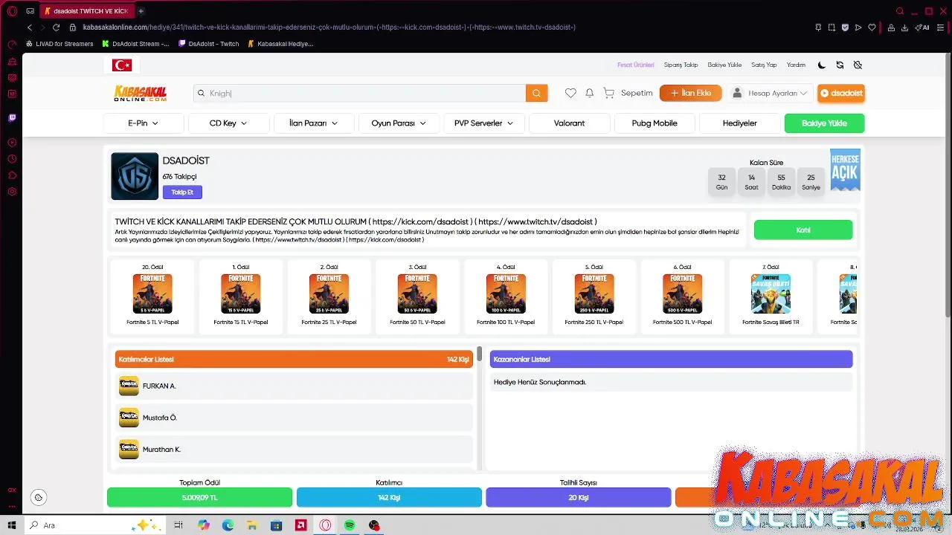Screen dimensions: 952x535
Task: Open the Hediyeler category tab
Action: tap(740, 123)
